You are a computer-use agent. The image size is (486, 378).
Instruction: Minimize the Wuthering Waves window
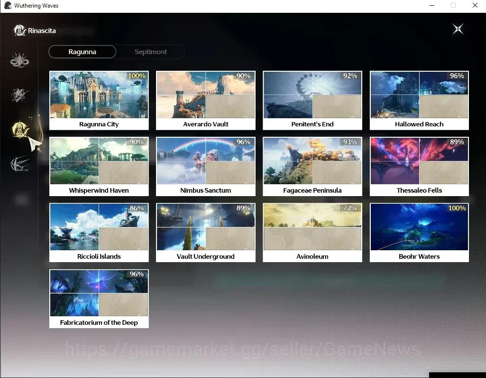pos(432,5)
